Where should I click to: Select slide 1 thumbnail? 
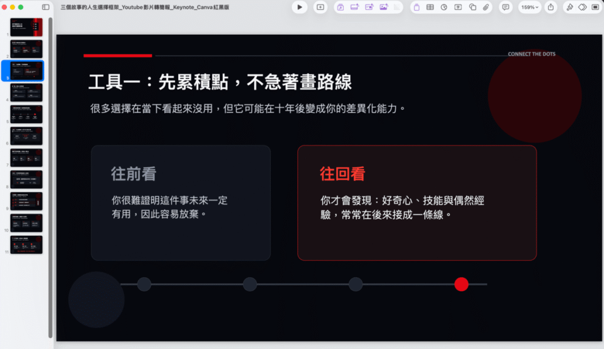pyautogui.click(x=26, y=27)
